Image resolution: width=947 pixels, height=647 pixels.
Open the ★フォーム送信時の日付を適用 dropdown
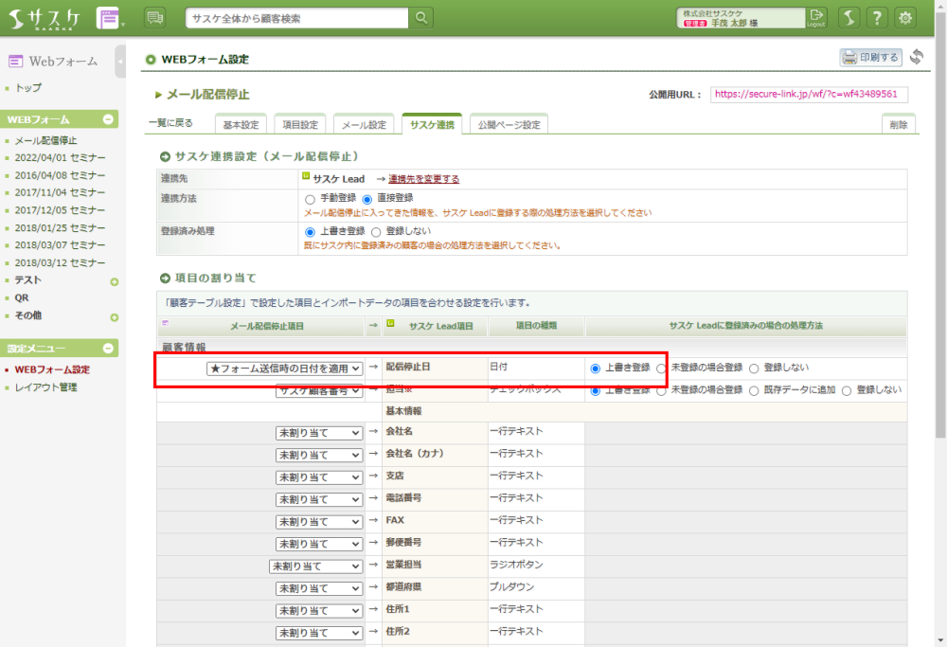[x=285, y=368]
